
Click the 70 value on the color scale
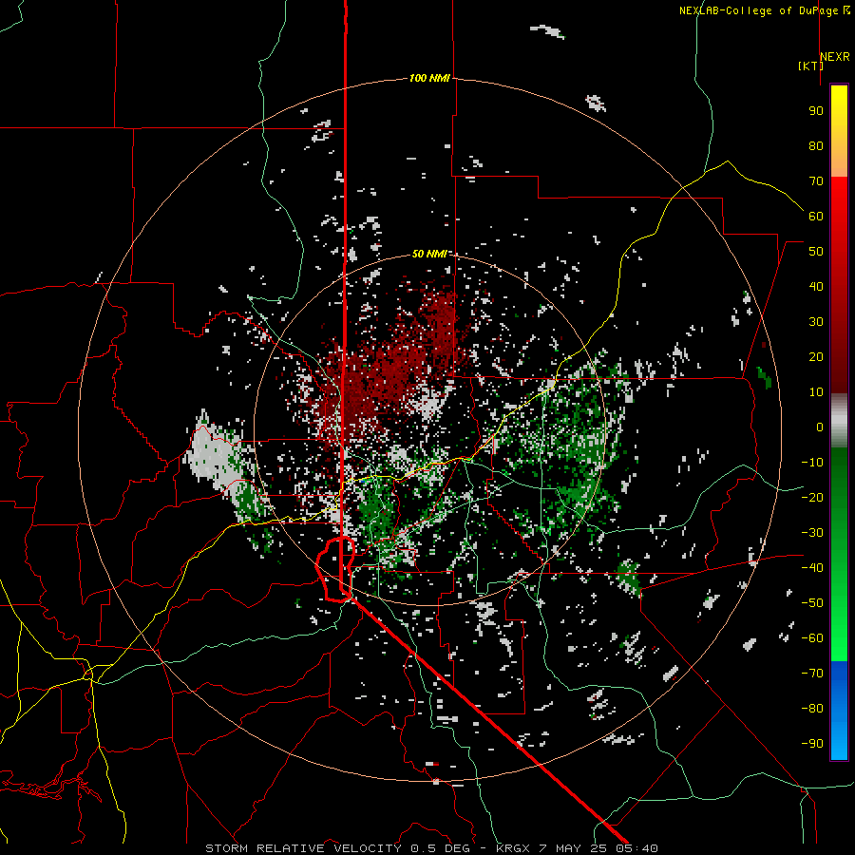(x=816, y=181)
